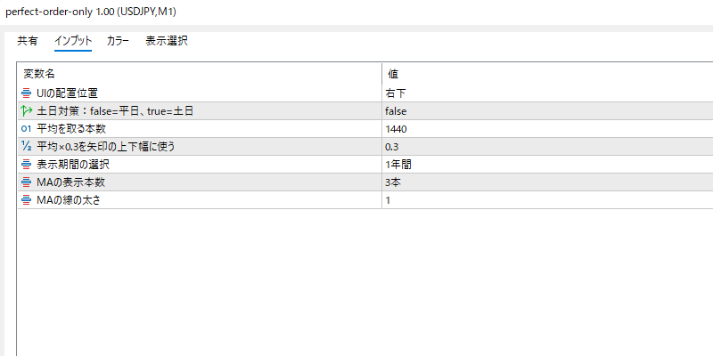Image resolution: width=713 pixels, height=356 pixels.
Task: Open the MA表示本数 dropdown showing 3本
Action: (x=395, y=182)
